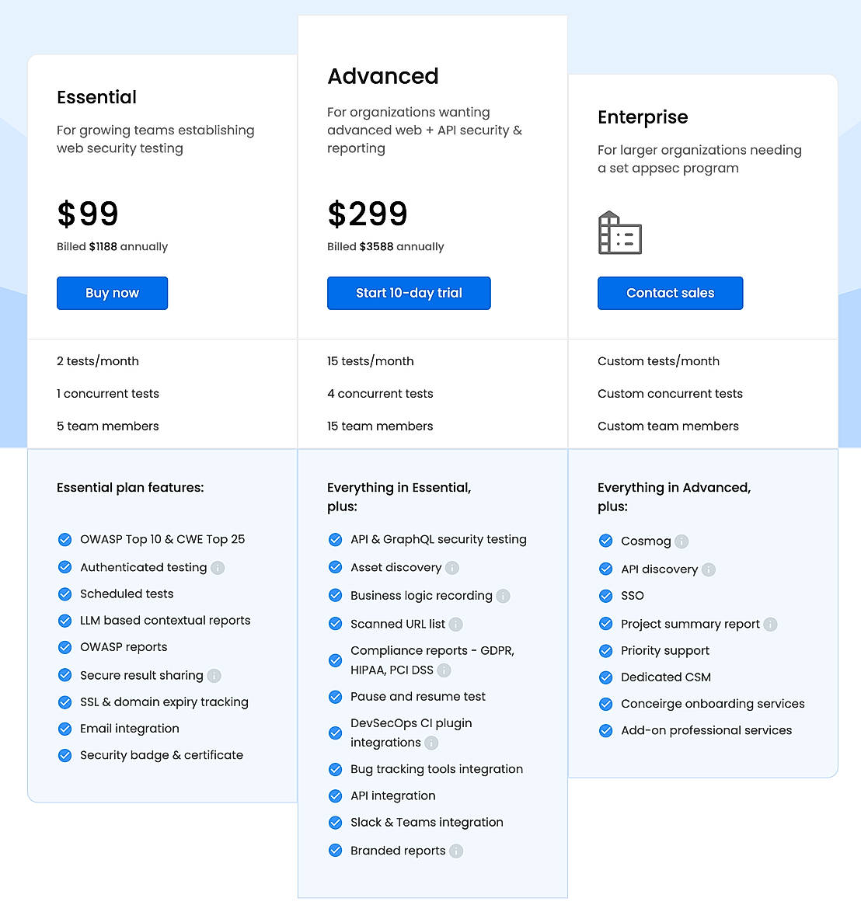
Task: Click info icon next to Project summary report
Action: click(771, 625)
